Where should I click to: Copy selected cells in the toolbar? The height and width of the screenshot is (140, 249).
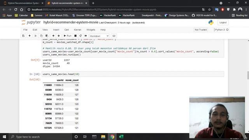click(x=41, y=36)
